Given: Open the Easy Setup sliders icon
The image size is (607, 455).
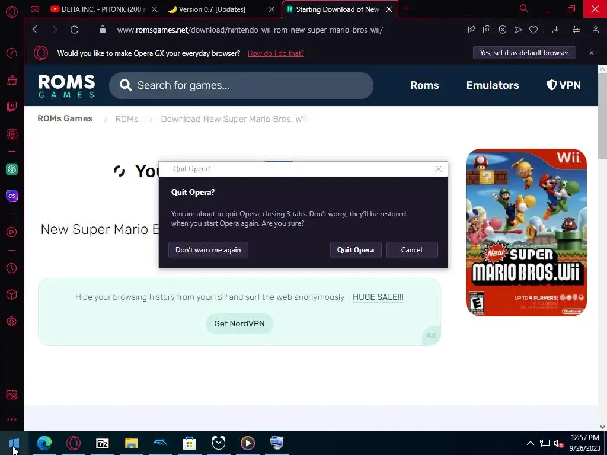Looking at the screenshot, I should point(576,30).
